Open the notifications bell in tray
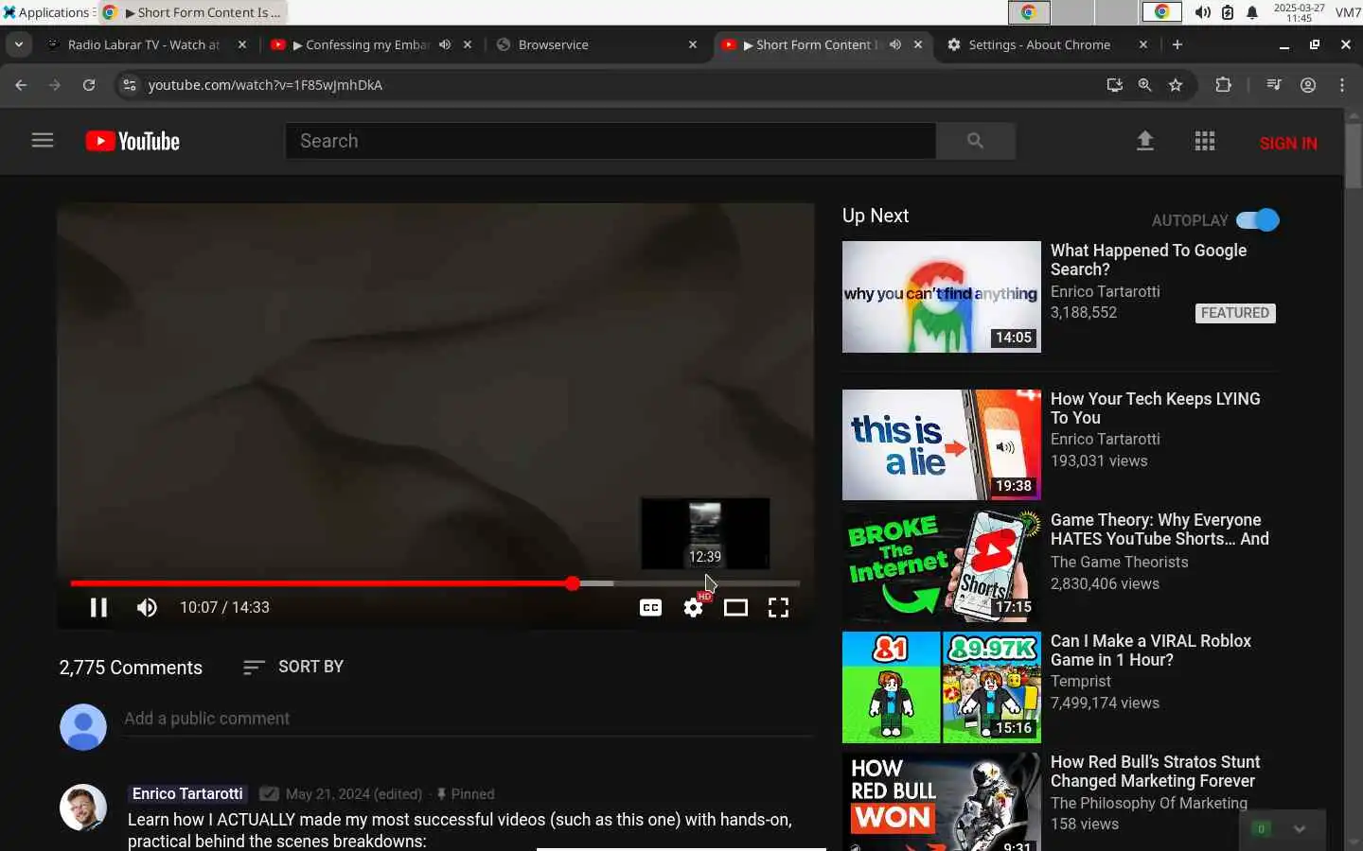The width and height of the screenshot is (1363, 851). [x=1252, y=12]
